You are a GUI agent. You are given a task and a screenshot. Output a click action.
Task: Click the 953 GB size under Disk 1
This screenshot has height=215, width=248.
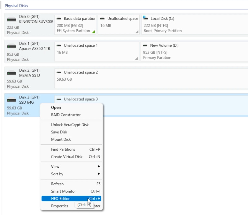[x=13, y=54]
